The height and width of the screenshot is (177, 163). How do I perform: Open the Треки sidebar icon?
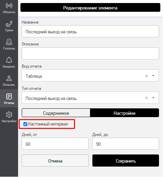pyautogui.click(x=9, y=26)
